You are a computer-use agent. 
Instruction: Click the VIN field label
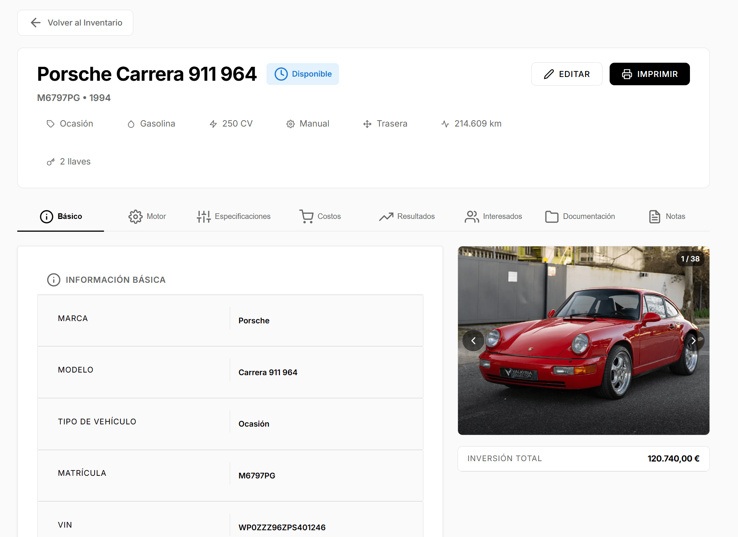pos(65,525)
